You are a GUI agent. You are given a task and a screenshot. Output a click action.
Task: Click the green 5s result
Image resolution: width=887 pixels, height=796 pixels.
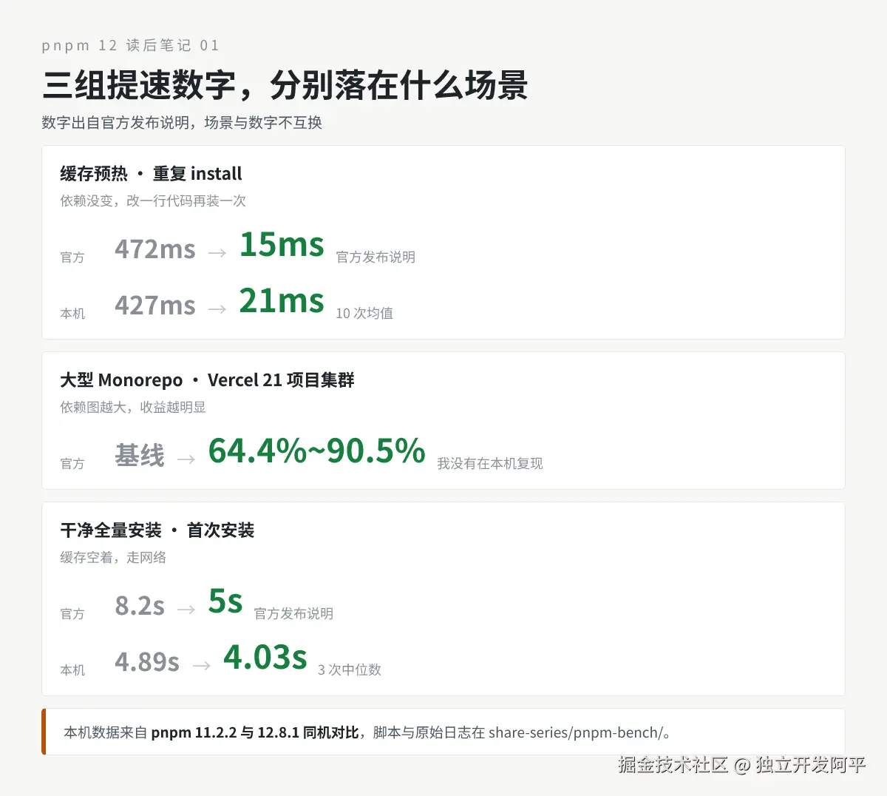(x=225, y=601)
